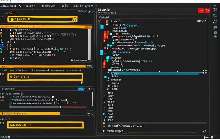Click the vertical grey scrollbar of the code panel
220x139 pixels.
click(89, 44)
